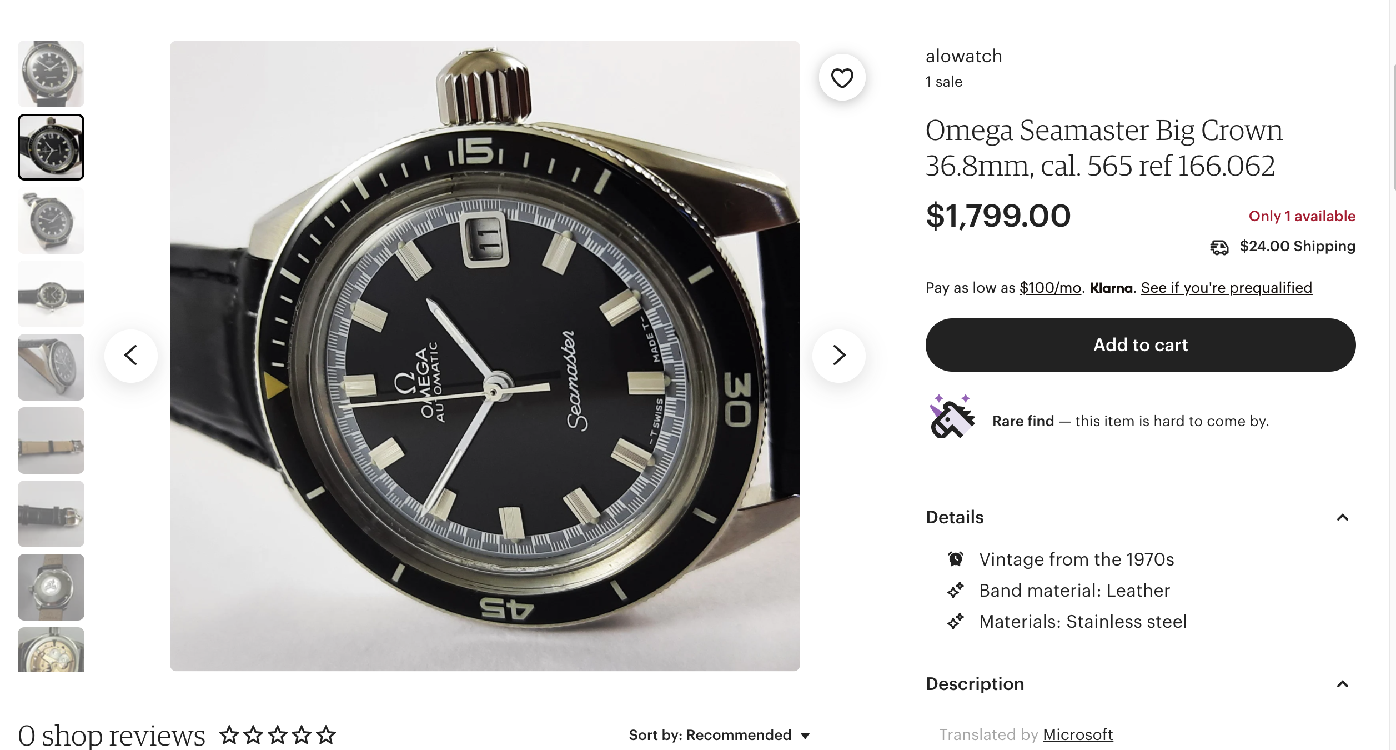Open the Sort by Recommended dropdown

click(720, 735)
